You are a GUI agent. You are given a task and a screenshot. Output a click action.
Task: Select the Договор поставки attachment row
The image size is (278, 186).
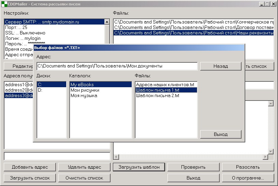194,27
